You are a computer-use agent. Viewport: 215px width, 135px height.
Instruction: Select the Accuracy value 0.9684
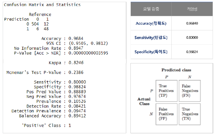(x=76, y=38)
